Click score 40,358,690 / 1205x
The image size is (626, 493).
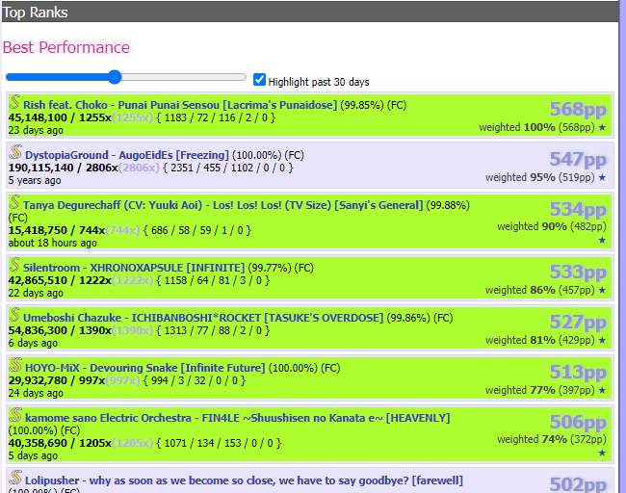[60, 443]
